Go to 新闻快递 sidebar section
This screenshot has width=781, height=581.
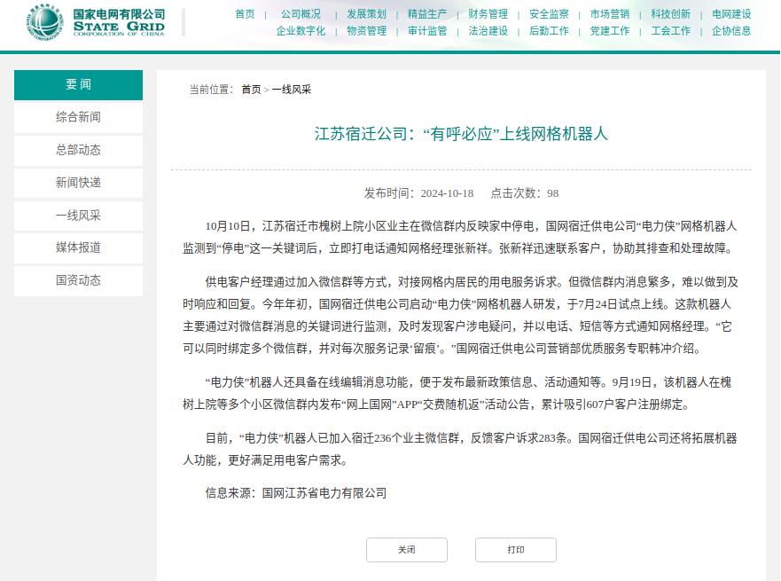tap(78, 183)
